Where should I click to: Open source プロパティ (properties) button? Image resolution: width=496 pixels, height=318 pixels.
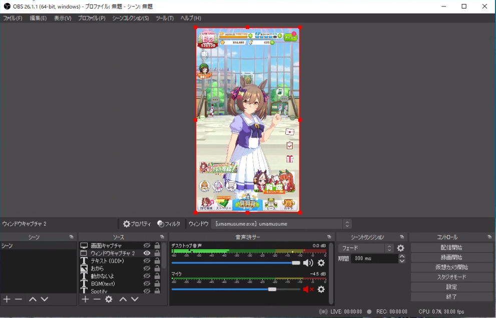(137, 224)
